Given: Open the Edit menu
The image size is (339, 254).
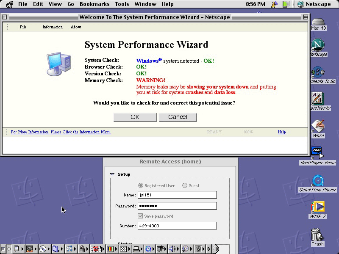Looking at the screenshot, I should [x=38, y=4].
